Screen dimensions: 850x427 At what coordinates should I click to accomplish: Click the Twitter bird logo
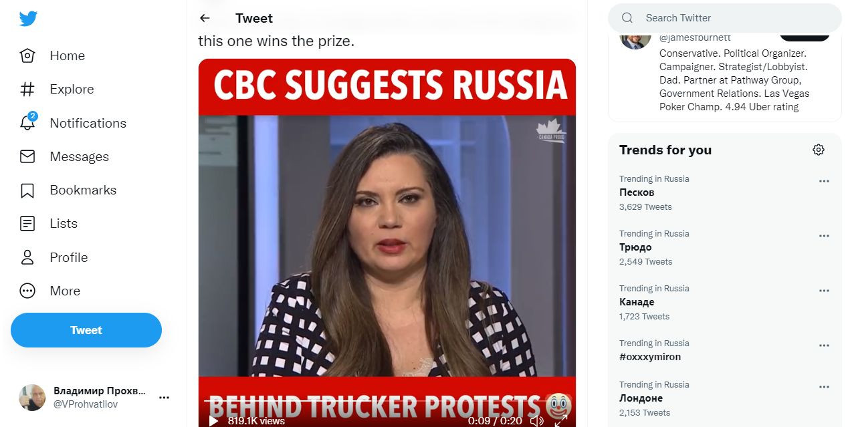click(x=28, y=19)
